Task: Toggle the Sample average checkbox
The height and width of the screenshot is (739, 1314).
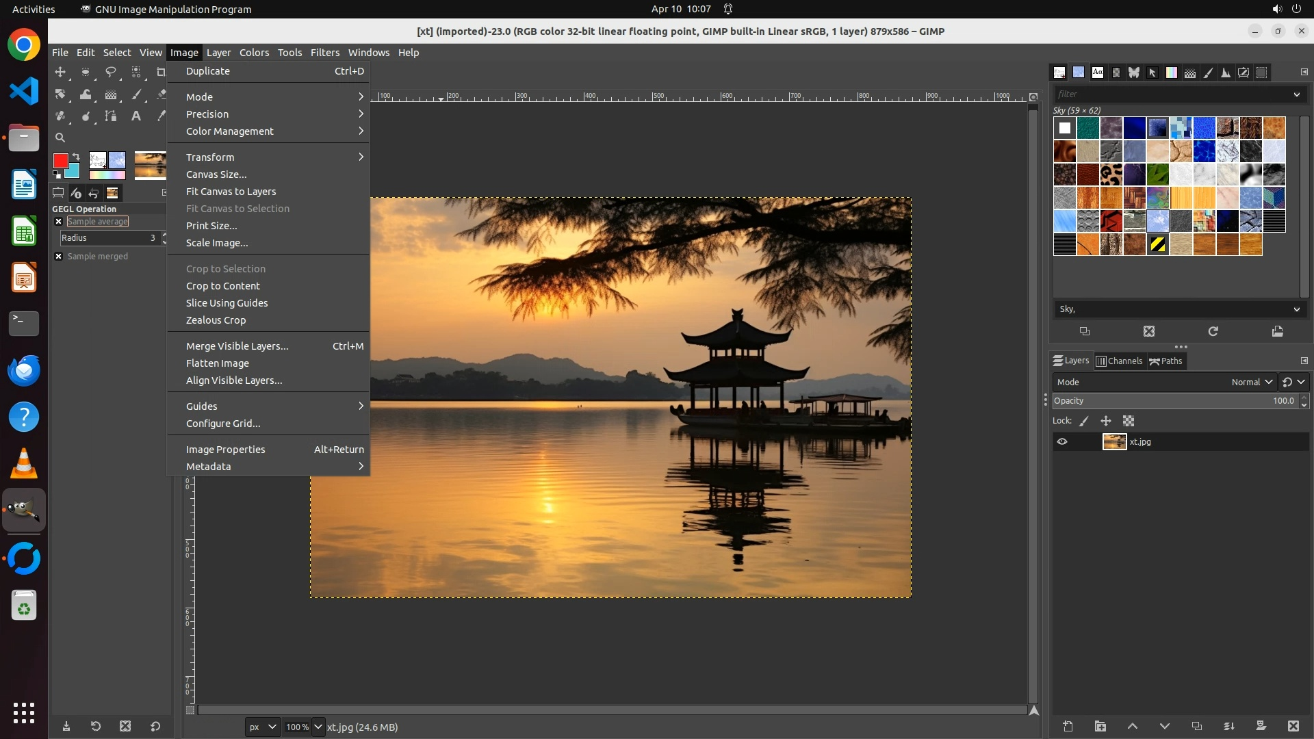Action: point(59,222)
